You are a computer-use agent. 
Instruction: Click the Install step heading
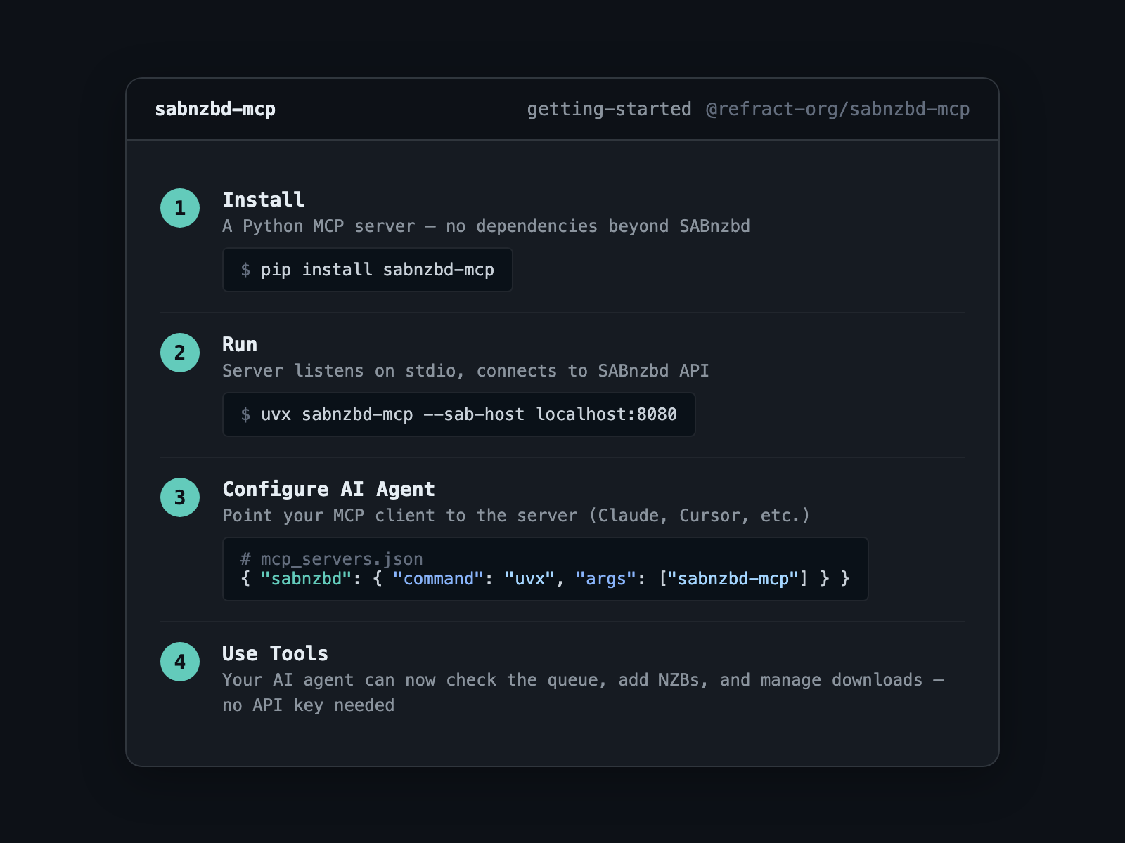pos(264,200)
